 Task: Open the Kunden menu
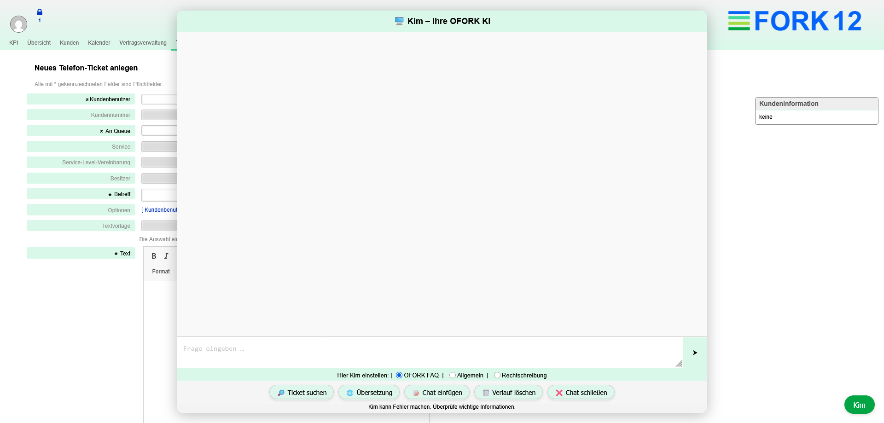coord(69,43)
